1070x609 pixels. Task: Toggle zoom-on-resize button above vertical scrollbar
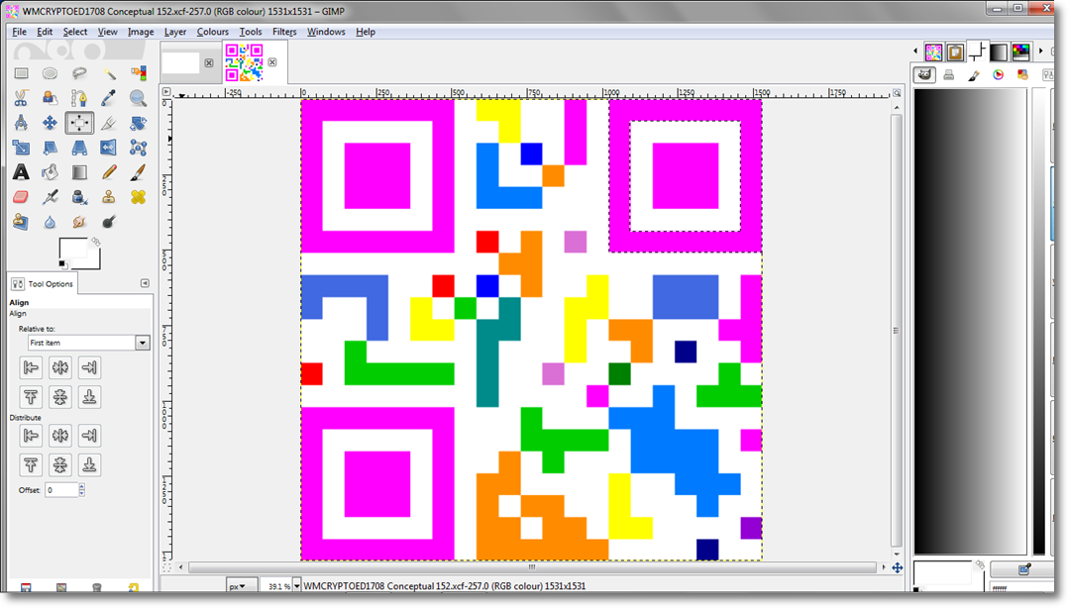[897, 93]
